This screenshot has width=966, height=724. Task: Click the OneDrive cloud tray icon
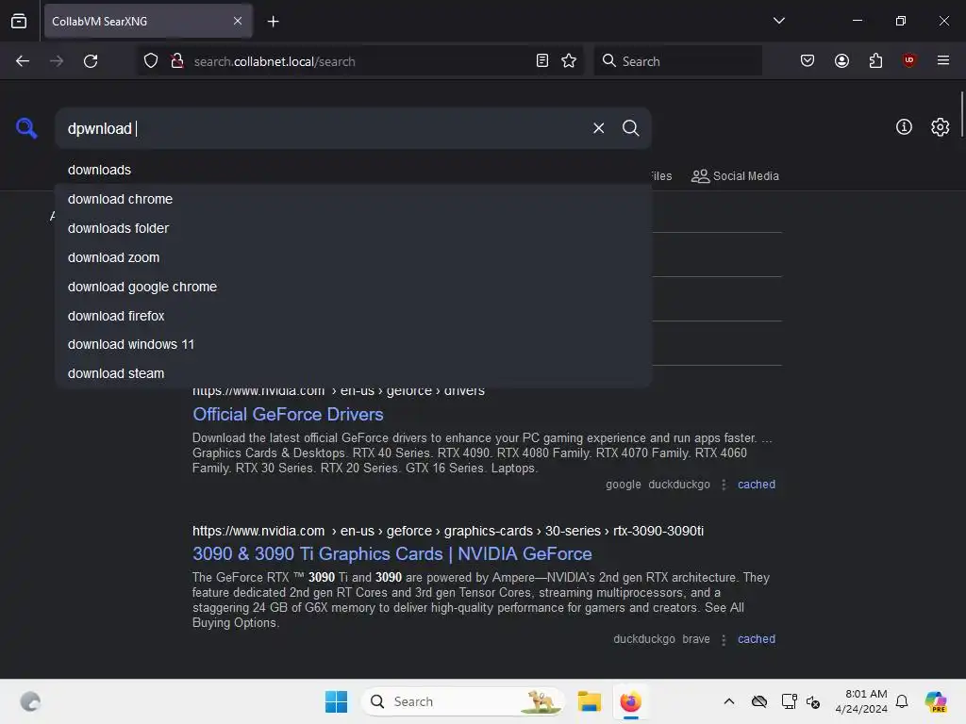coord(759,701)
